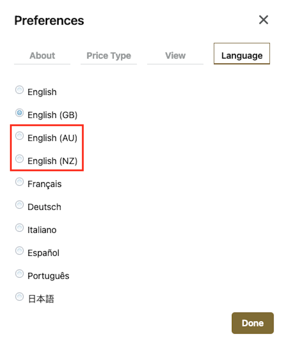The image size is (285, 345).
Task: Switch to the About tab
Action: (x=42, y=56)
